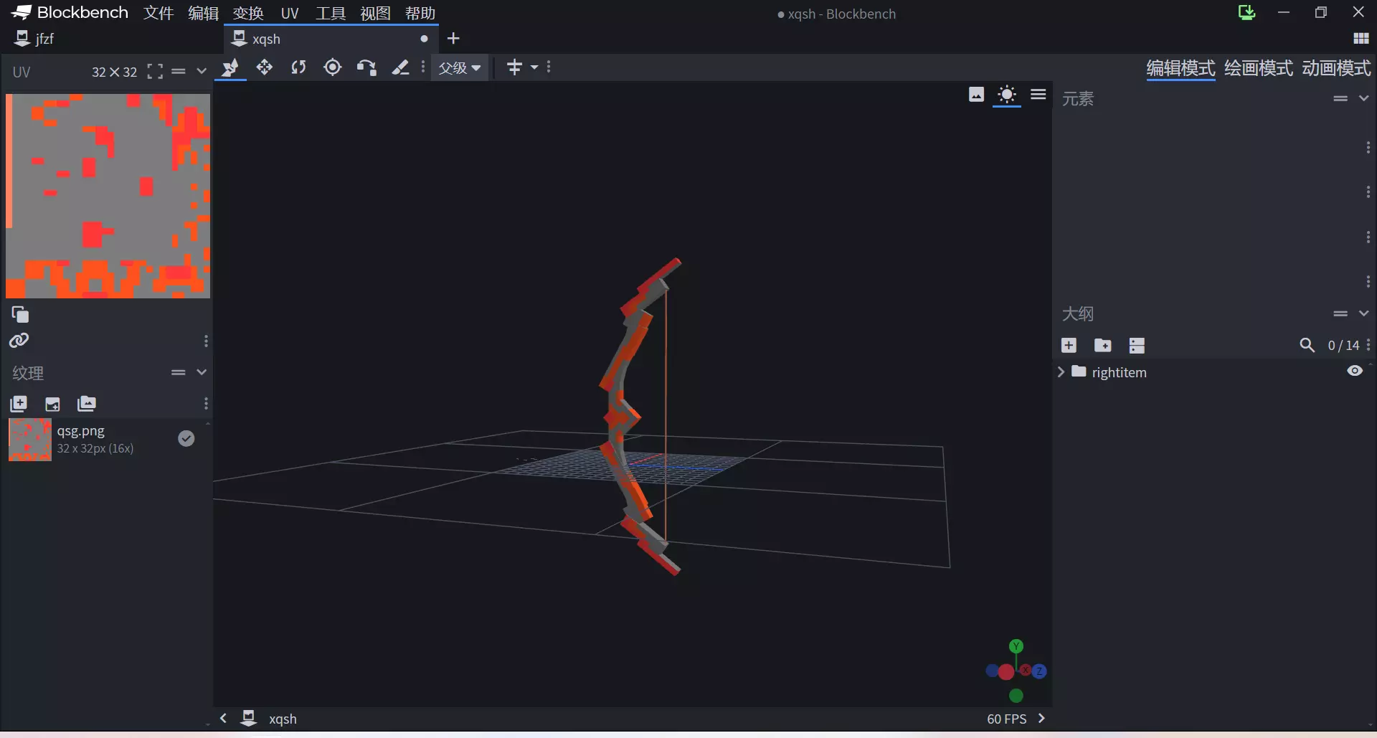Click the xqsh label in the status bar
Image resolution: width=1377 pixels, height=738 pixels.
click(283, 719)
